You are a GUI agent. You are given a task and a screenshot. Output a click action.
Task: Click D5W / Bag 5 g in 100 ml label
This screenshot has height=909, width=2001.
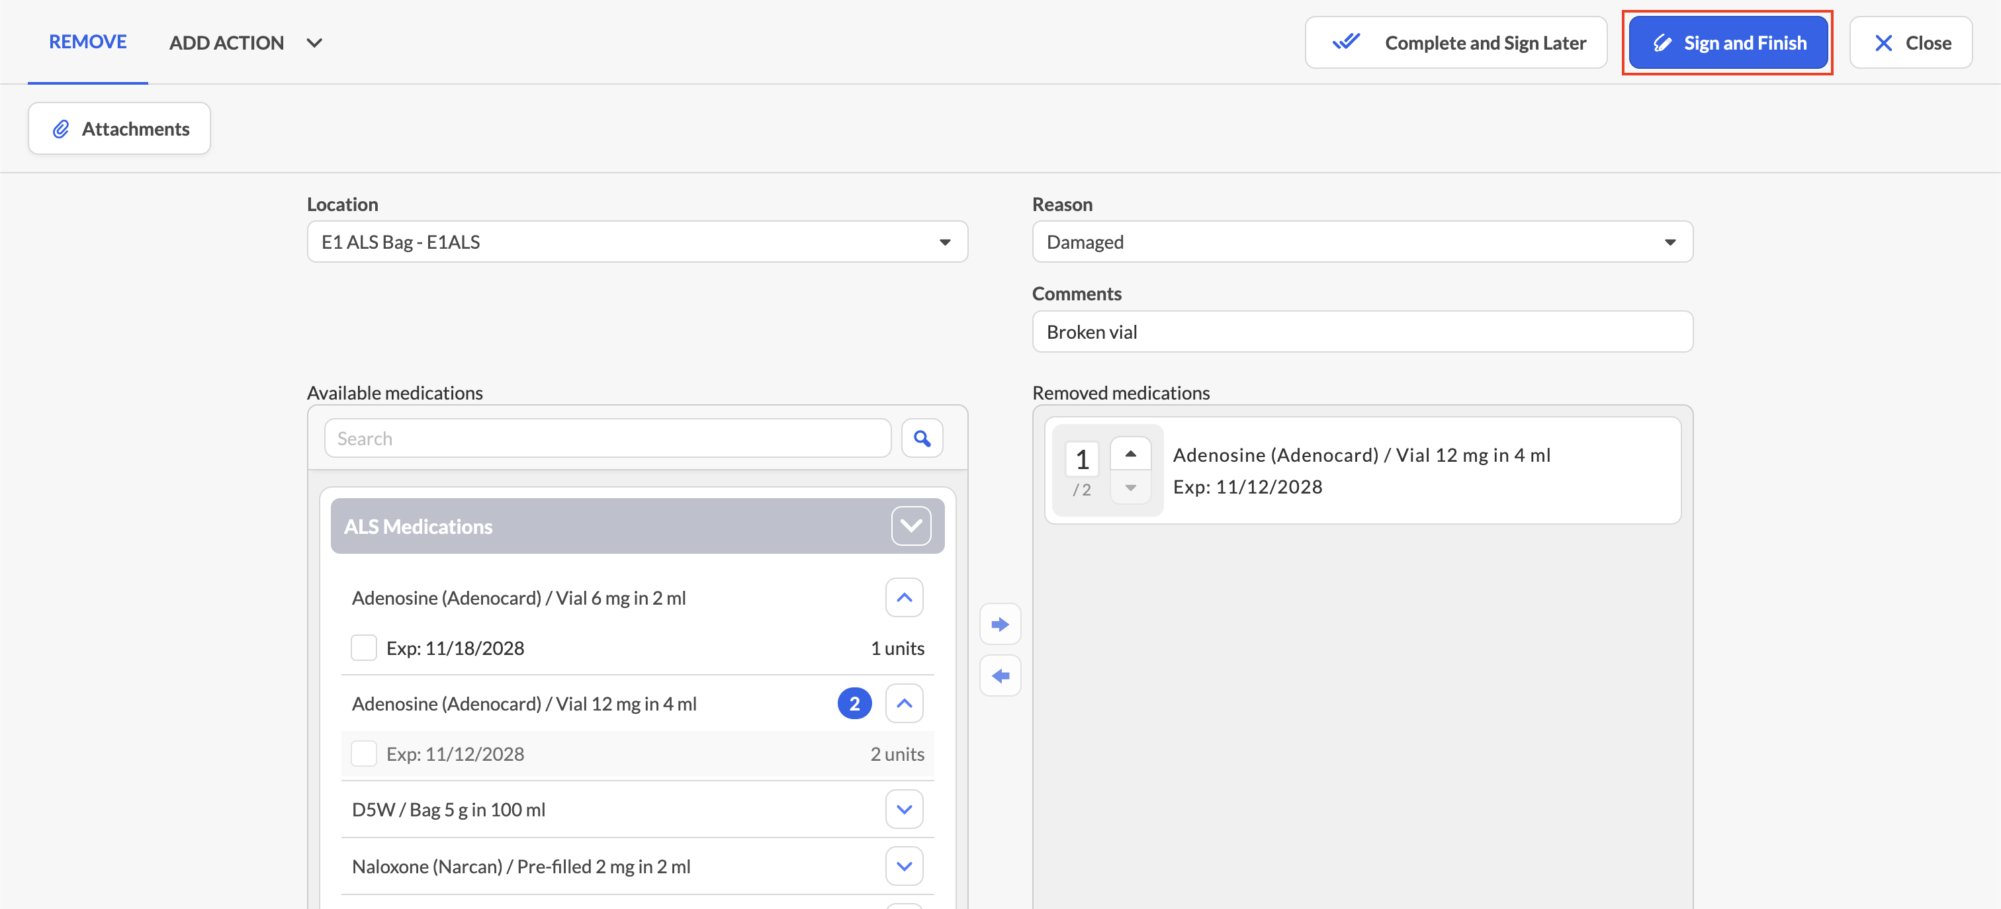tap(449, 810)
